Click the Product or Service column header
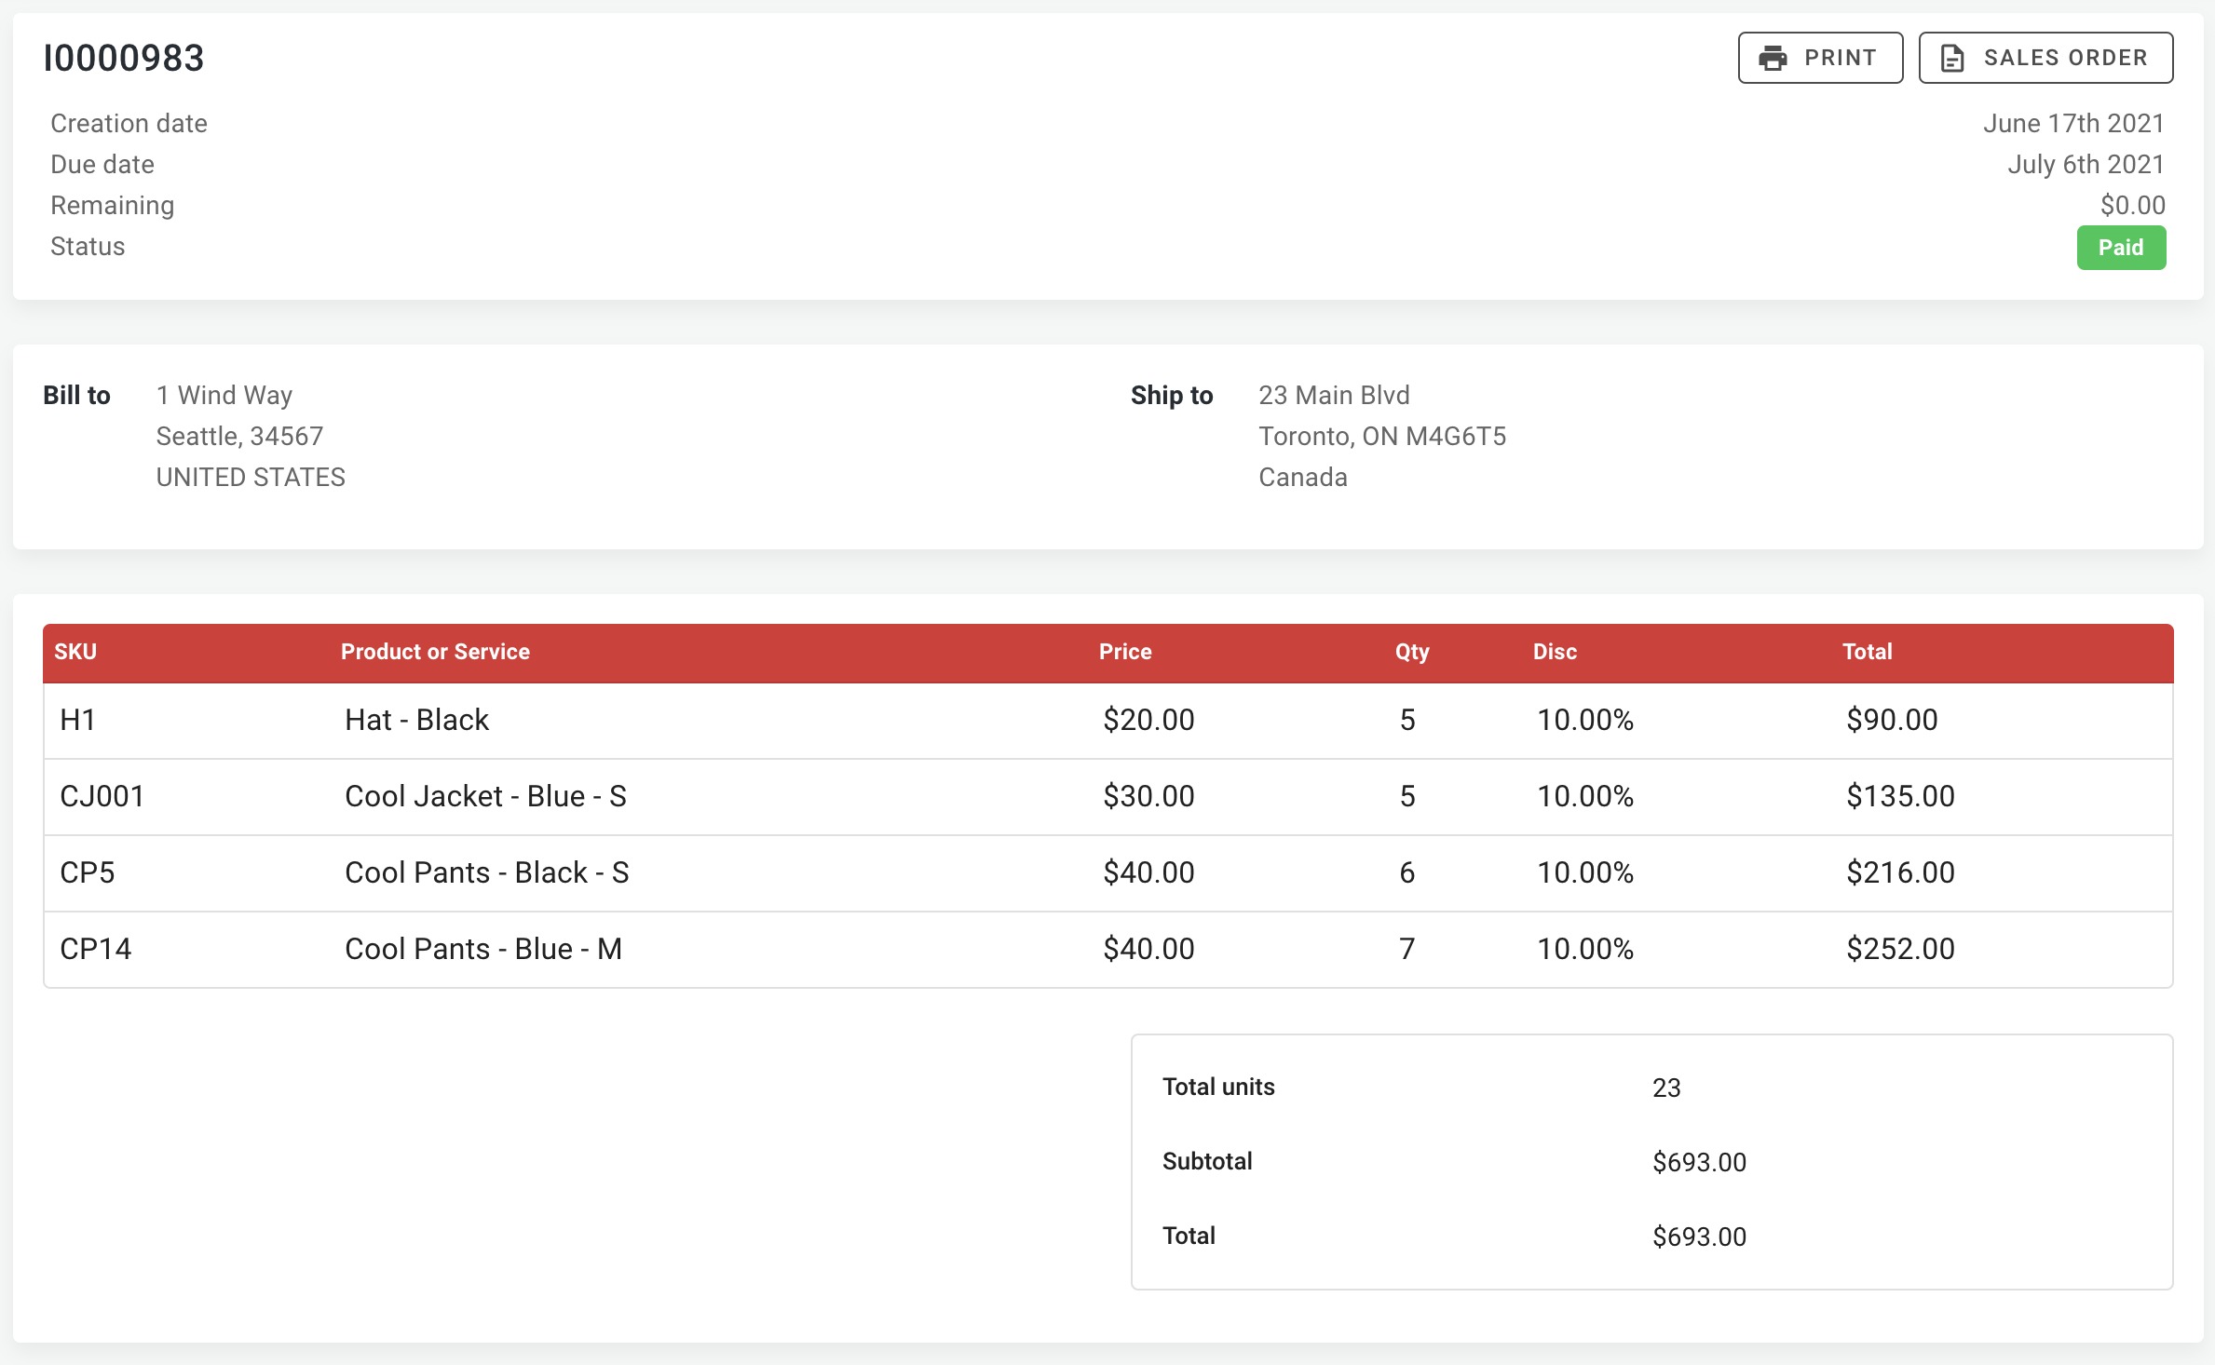The height and width of the screenshot is (1365, 2215). click(435, 652)
